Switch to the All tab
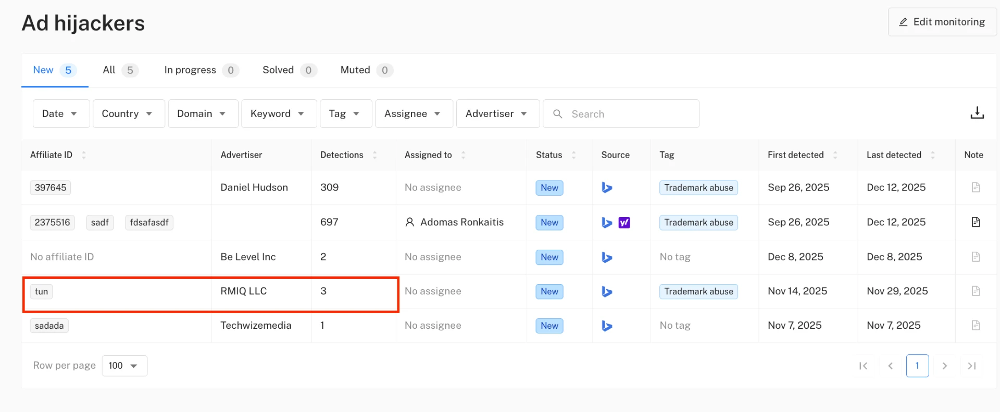The image size is (1000, 412). (x=120, y=70)
